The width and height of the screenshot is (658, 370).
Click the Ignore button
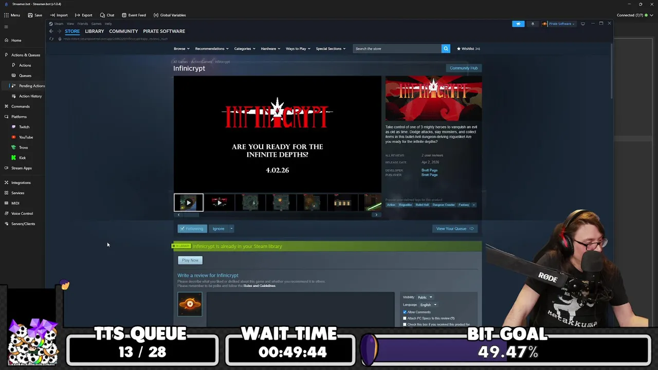[218, 229]
